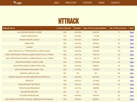Viewport: 137px width, 102px height.
Task: Select PERUTUSAN PENGARAH name cell
Action: point(29,88)
